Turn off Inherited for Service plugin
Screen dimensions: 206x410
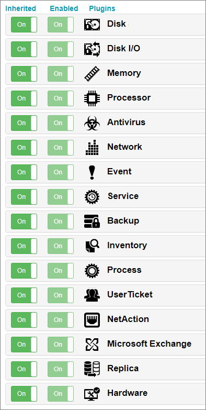(24, 197)
